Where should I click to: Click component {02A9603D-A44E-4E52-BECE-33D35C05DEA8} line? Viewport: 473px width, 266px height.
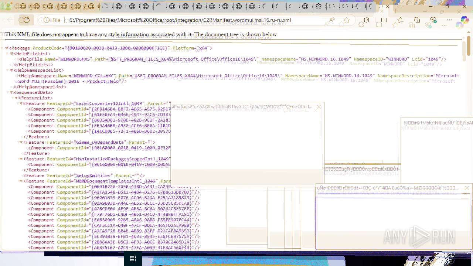coord(114,203)
